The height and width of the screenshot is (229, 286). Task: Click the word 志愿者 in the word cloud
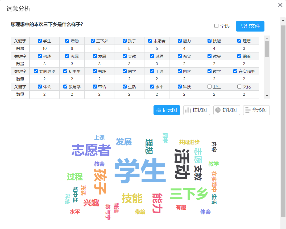click(x=91, y=150)
